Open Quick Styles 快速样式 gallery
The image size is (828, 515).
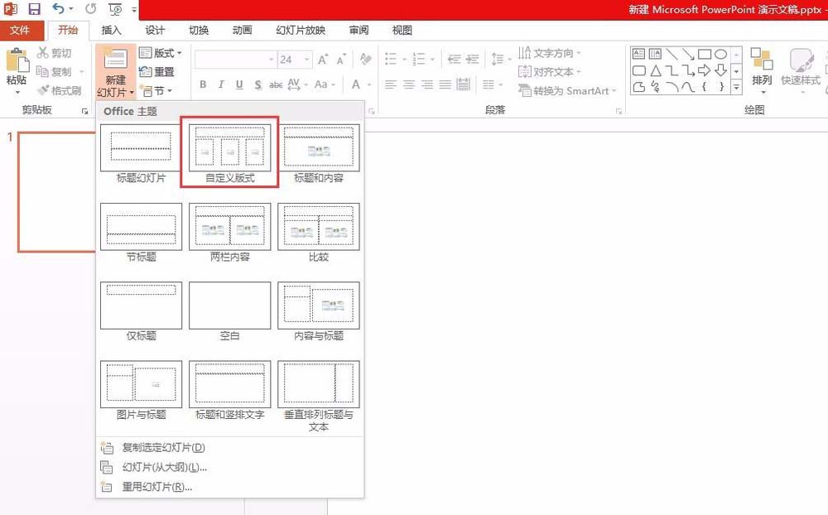tap(801, 71)
